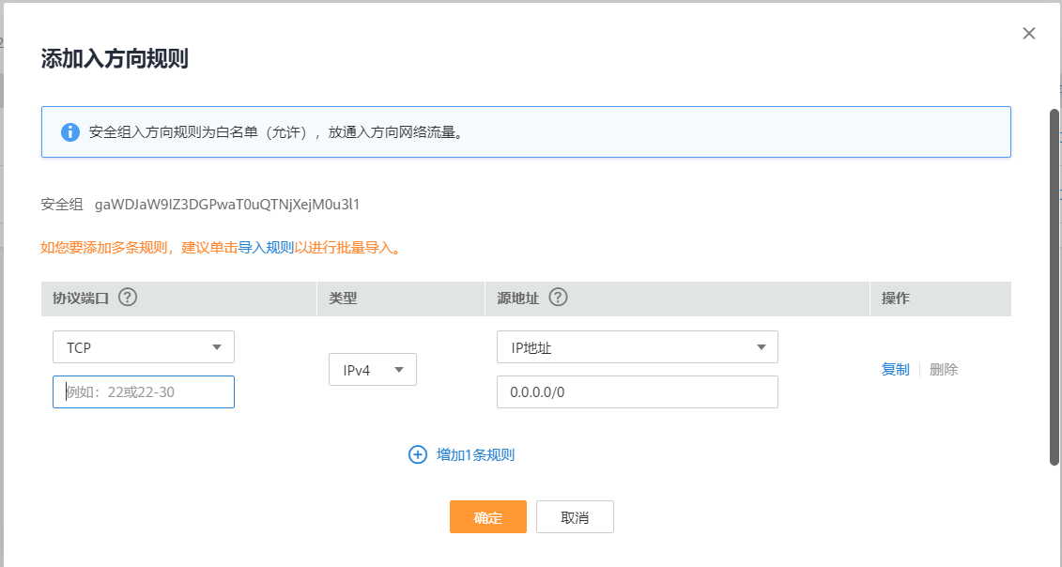Cancel the dialog with the 取消 button
1062x567 pixels.
575,516
